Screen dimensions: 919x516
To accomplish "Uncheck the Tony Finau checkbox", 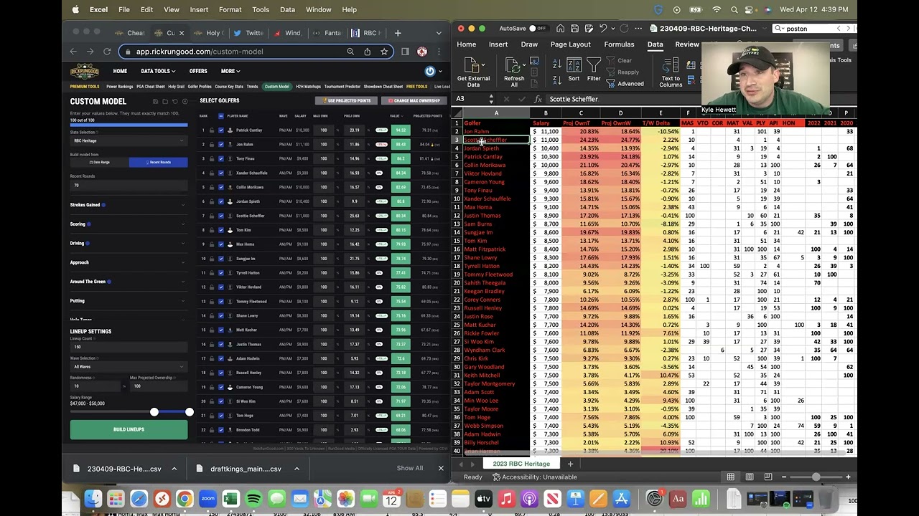I will [x=220, y=158].
